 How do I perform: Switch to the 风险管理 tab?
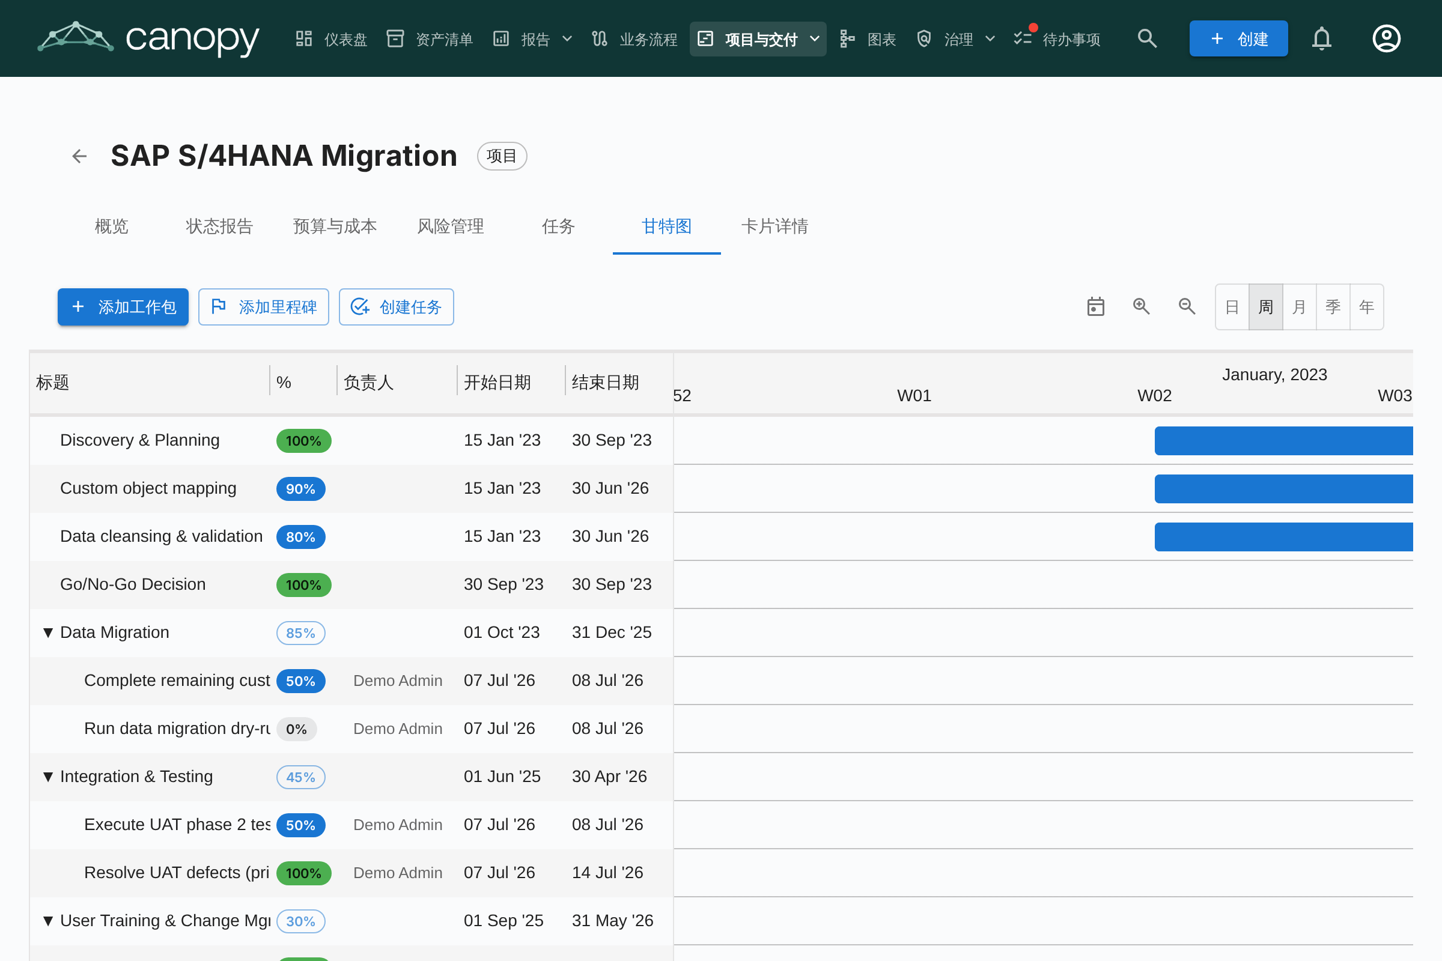[451, 226]
